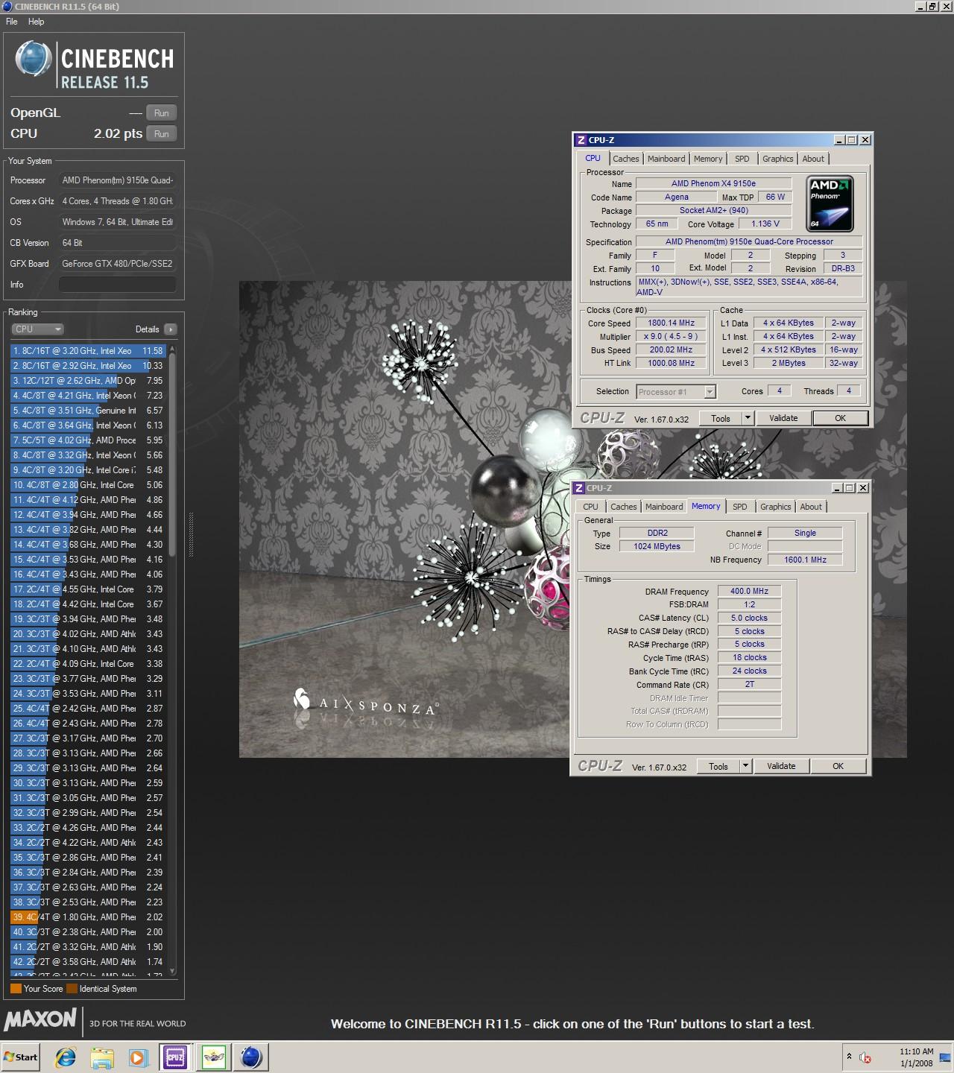Viewport: 954px width, 1073px height.
Task: Click the AMD Phenom processor logo
Action: [830, 204]
